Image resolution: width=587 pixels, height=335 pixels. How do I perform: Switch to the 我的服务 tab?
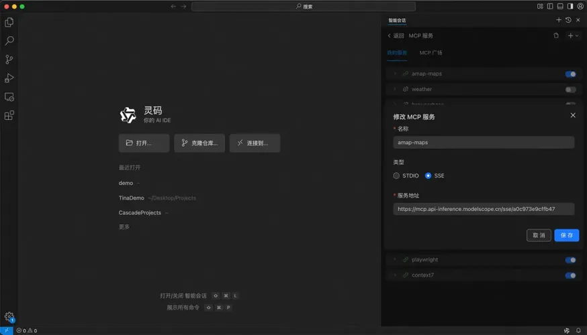(397, 53)
